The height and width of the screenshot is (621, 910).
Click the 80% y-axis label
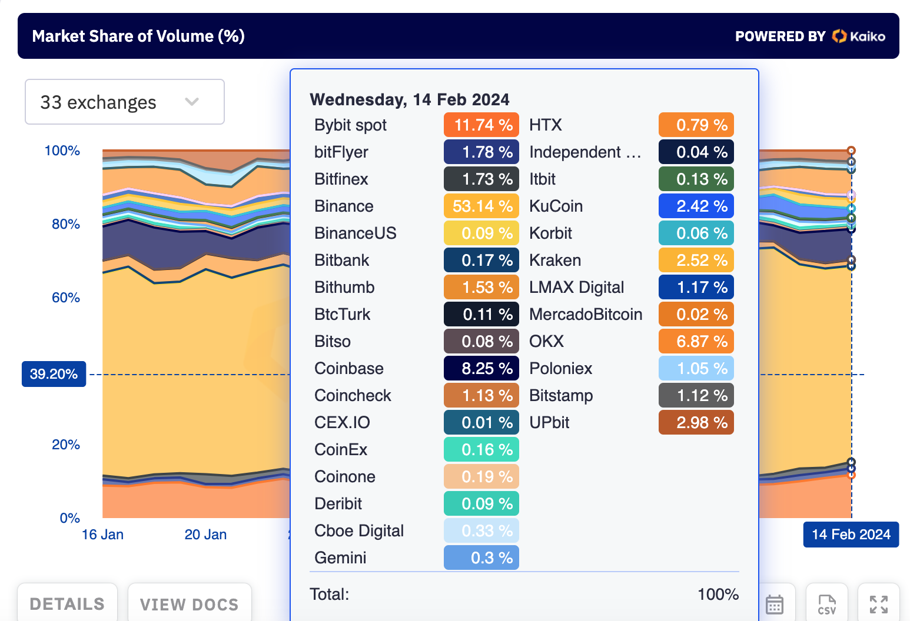[66, 224]
